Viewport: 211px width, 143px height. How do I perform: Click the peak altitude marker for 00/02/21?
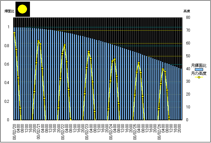pos(38,41)
